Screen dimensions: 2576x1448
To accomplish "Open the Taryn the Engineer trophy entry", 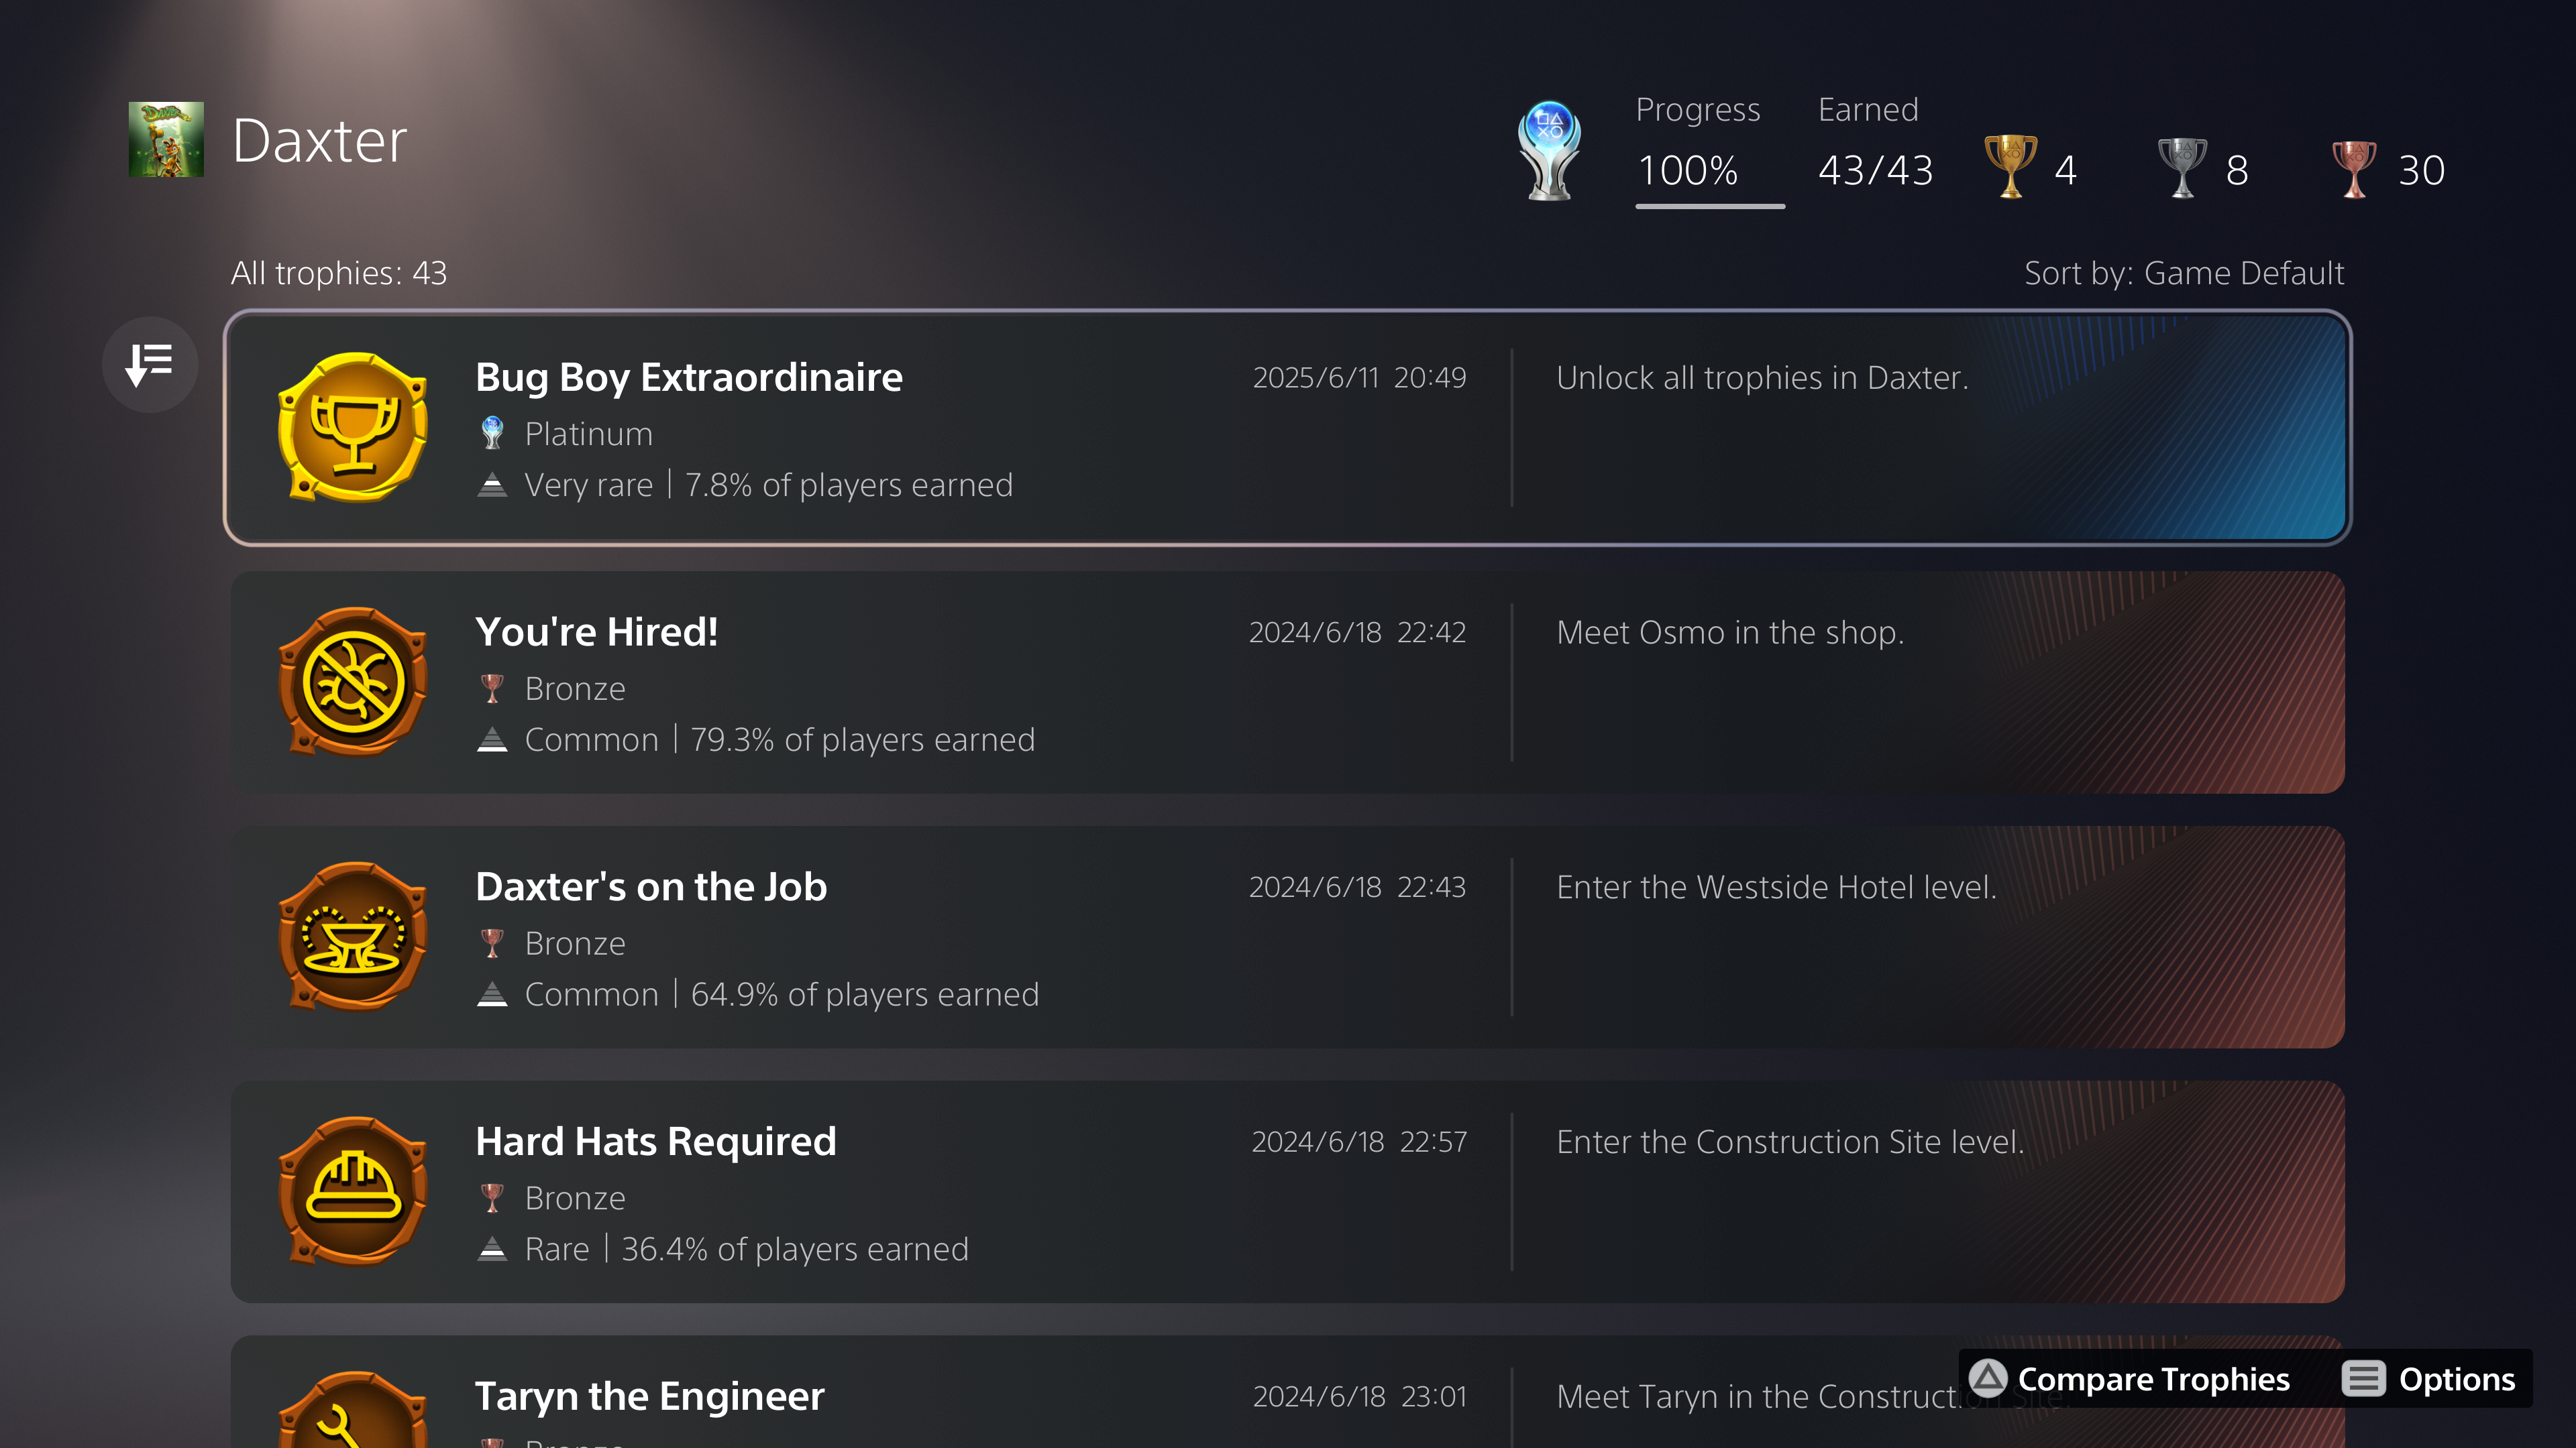I will pos(1287,1392).
